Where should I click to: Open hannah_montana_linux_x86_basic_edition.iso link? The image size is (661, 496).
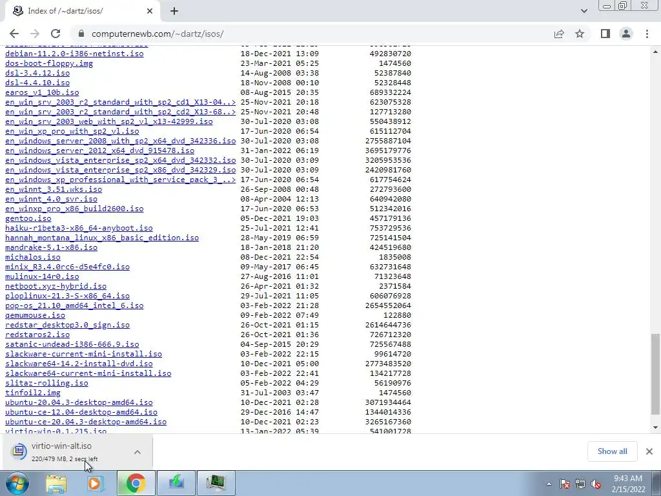coord(102,238)
